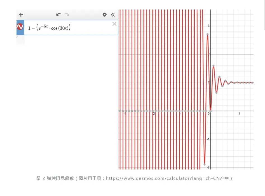This screenshot has width=265, height=196.
Task: Delete expression with the X button
Action: click(114, 24)
